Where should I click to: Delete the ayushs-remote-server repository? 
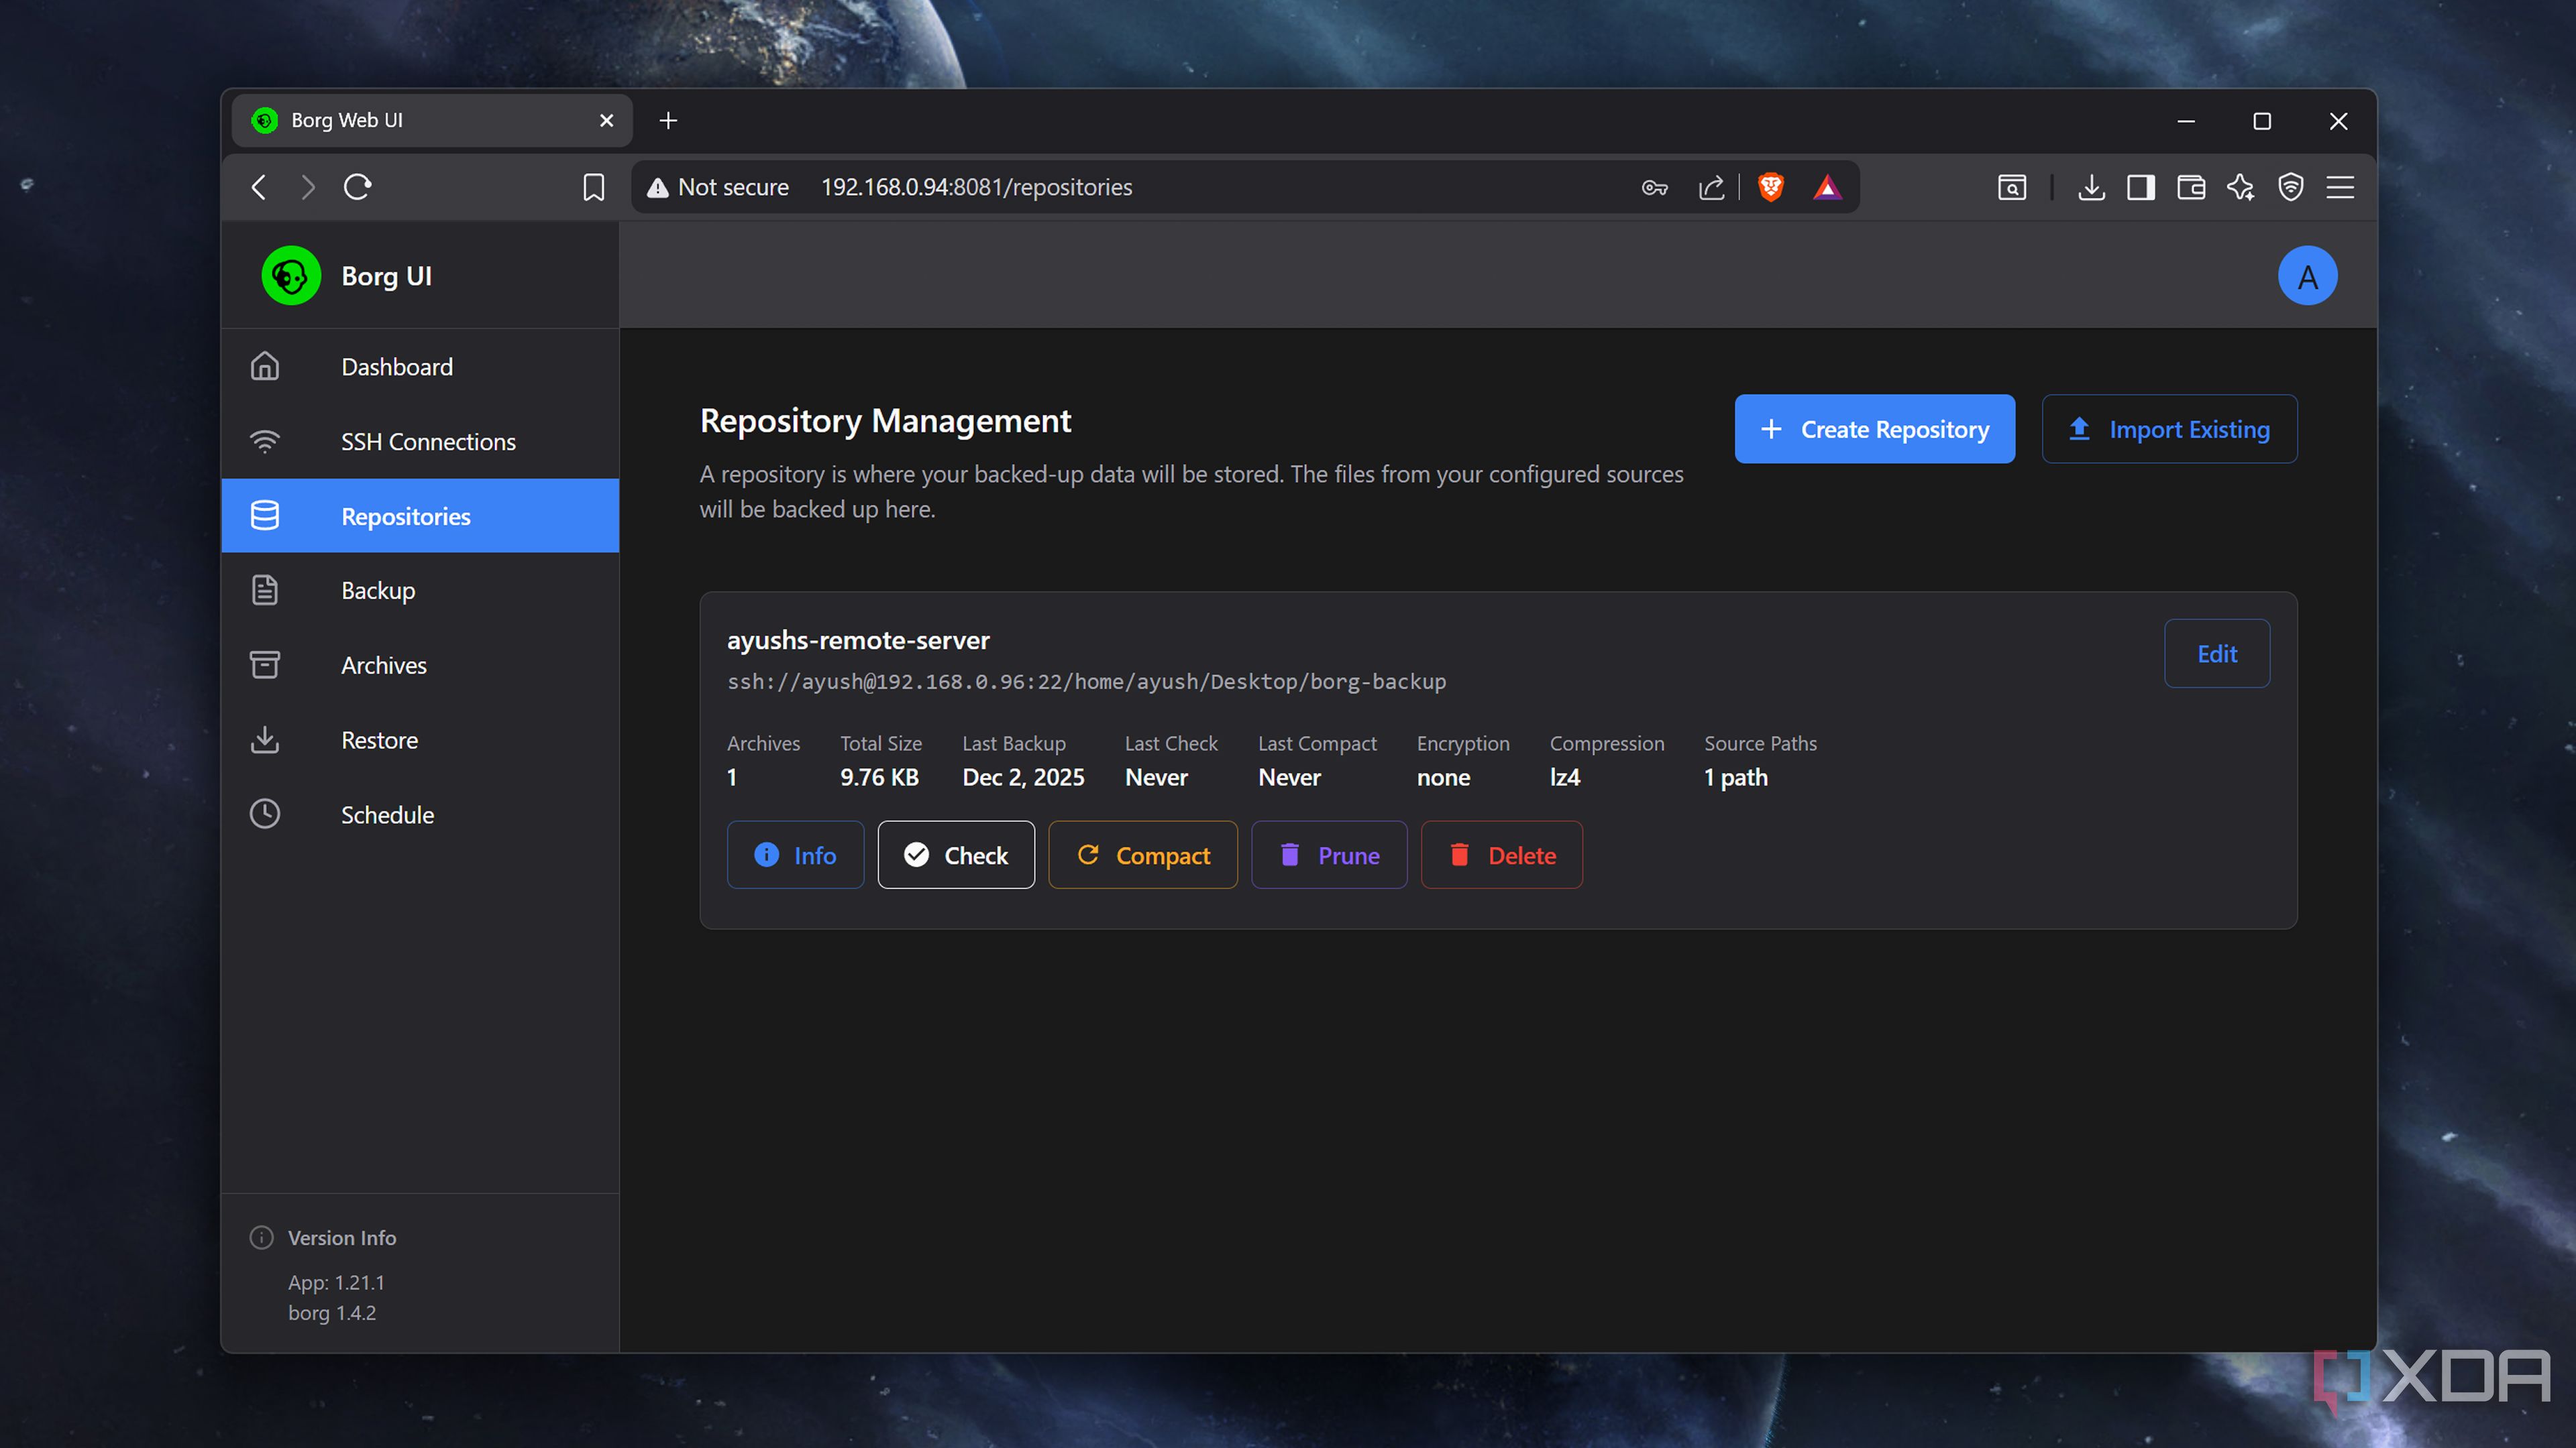point(1502,855)
